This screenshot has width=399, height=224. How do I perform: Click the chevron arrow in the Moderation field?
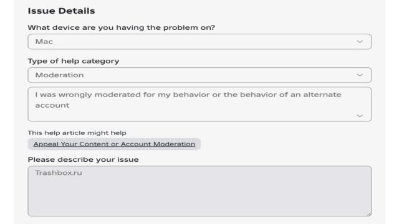[x=360, y=75]
